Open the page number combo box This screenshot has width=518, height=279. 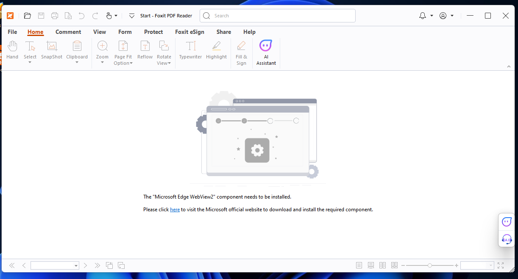point(55,265)
